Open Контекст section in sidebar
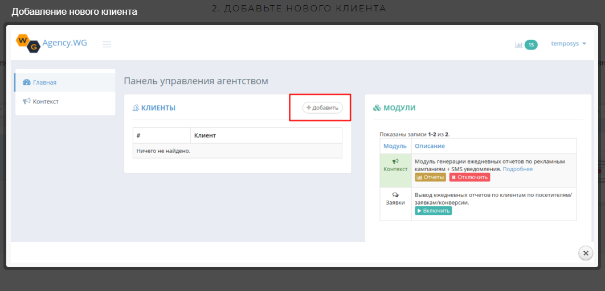Screen dimensions: 605x291 click(65, 102)
